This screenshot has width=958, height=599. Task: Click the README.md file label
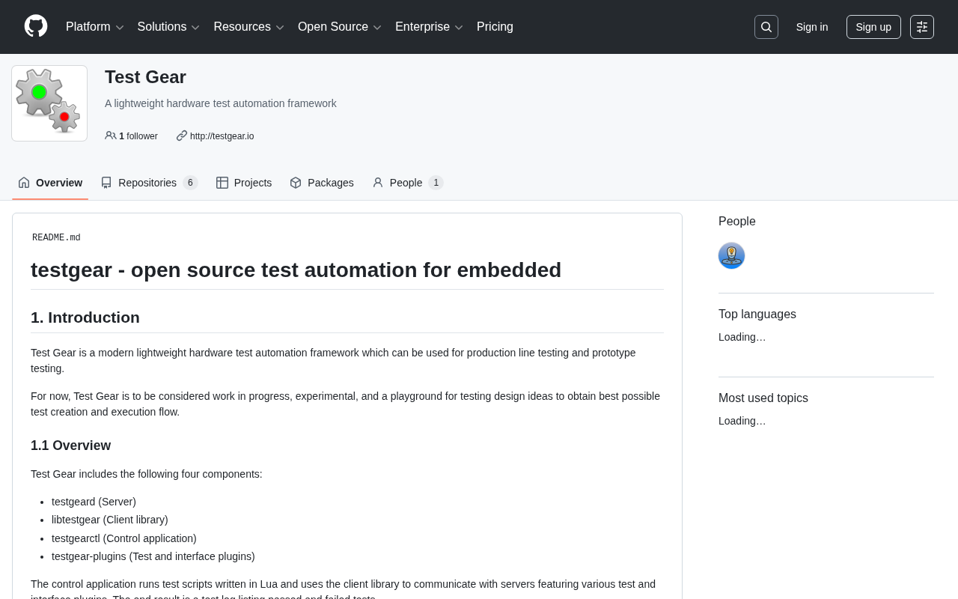tap(56, 238)
